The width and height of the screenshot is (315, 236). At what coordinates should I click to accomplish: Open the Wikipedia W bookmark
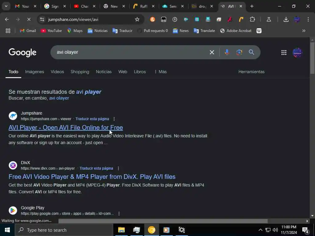pyautogui.click(x=259, y=31)
